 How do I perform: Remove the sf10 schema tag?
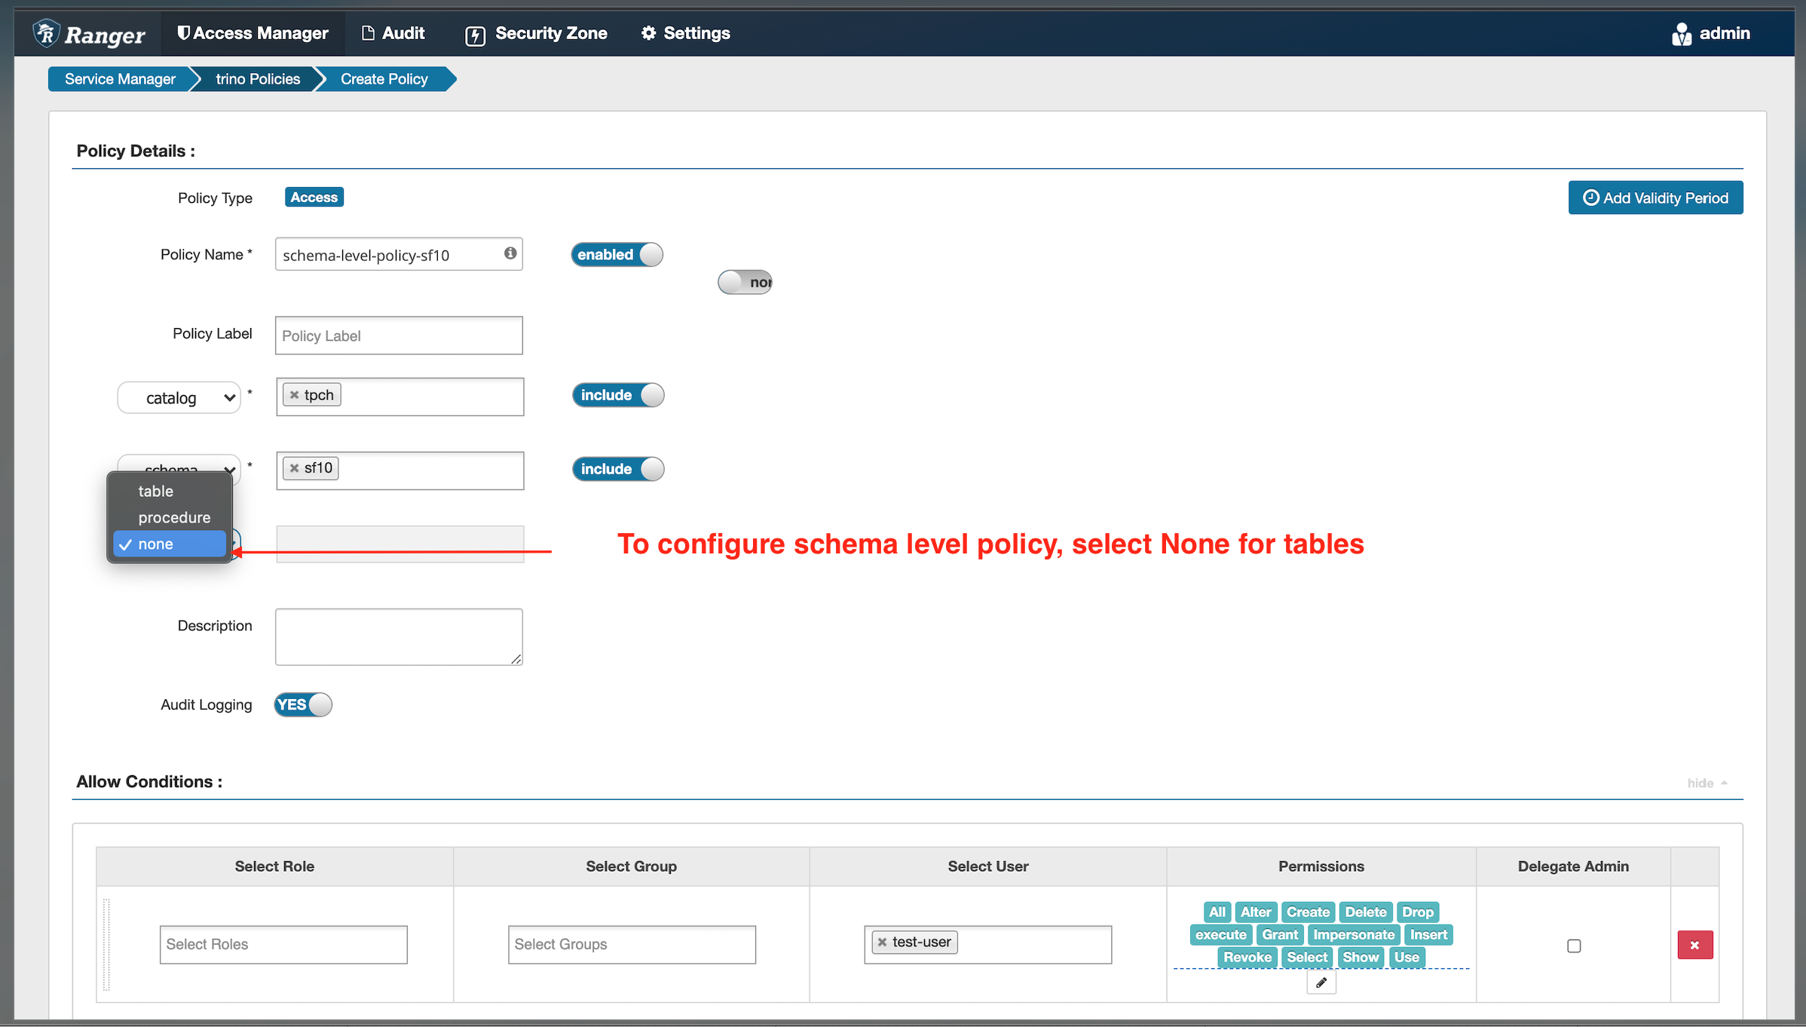pos(295,468)
